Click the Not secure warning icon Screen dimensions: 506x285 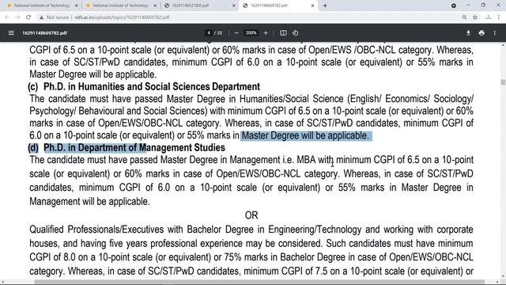tap(41, 17)
